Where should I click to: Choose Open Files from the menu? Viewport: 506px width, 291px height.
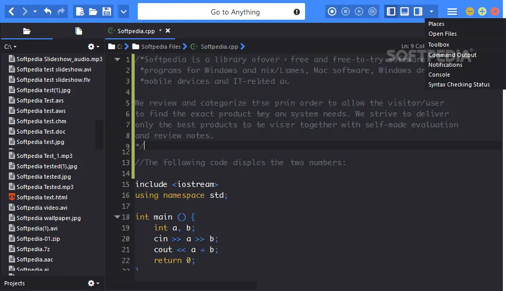[442, 34]
